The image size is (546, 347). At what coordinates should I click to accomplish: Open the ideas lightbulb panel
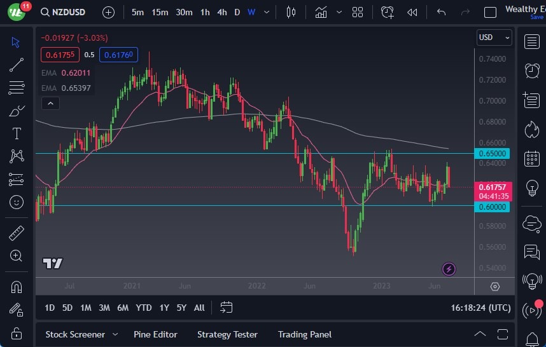pos(531,188)
